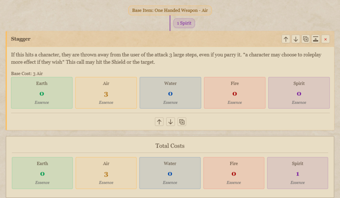Select Stagger's Fire essence card
Image resolution: width=340 pixels, height=198 pixels.
[x=235, y=93]
